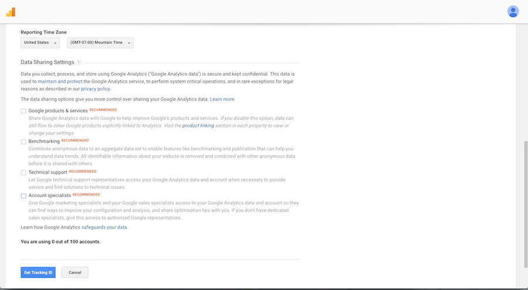Toggle the Account specialists checkbox
Image resolution: width=528 pixels, height=290 pixels.
tap(23, 196)
